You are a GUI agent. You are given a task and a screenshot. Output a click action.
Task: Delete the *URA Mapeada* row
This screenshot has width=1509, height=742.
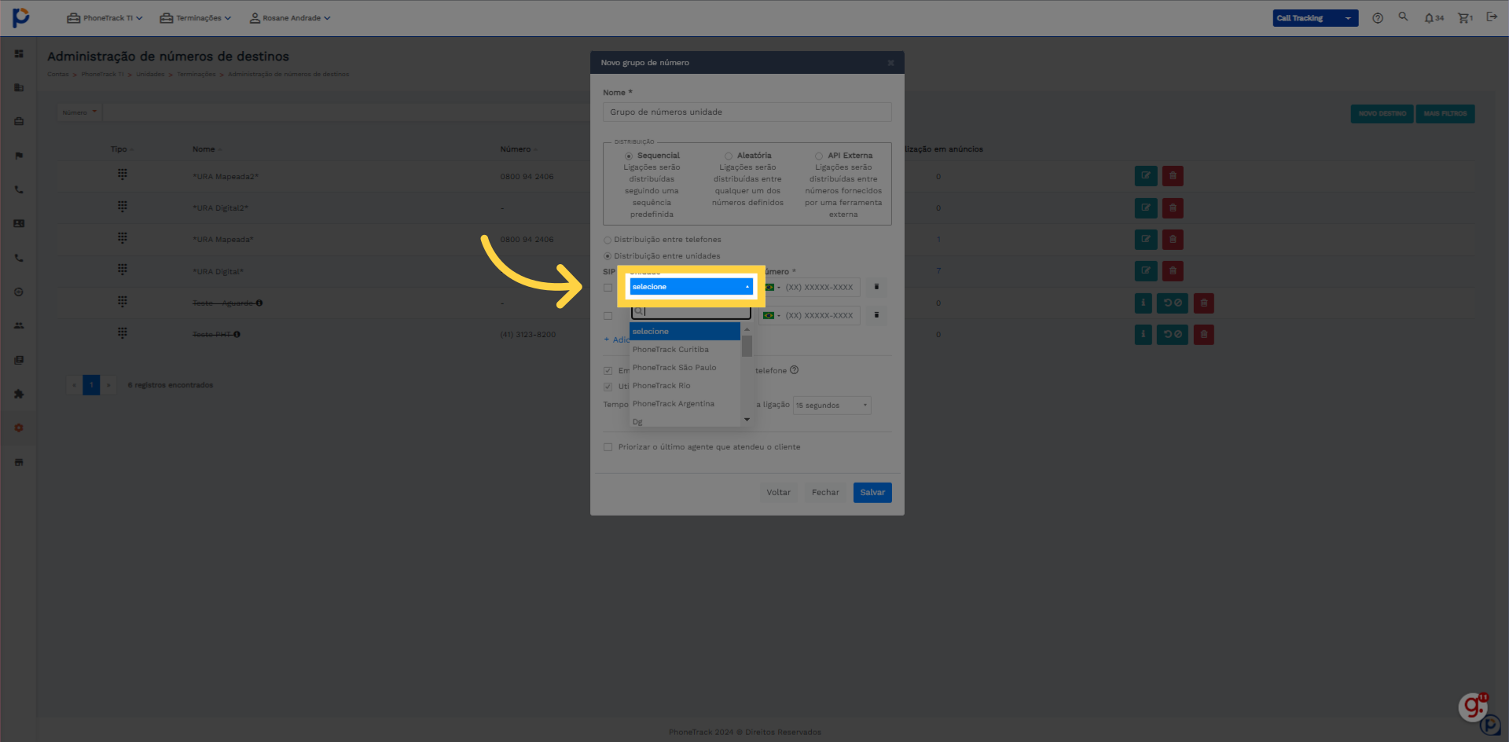tap(1173, 239)
